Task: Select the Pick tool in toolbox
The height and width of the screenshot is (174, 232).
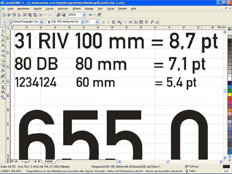Action: click(x=3, y=31)
